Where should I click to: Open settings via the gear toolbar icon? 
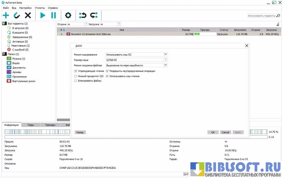[x=68, y=15]
